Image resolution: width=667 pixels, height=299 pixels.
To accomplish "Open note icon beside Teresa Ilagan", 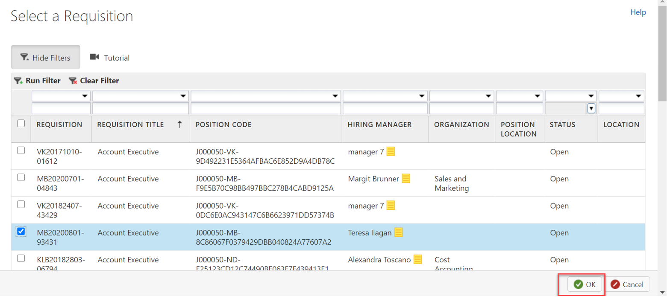I will pos(398,232).
